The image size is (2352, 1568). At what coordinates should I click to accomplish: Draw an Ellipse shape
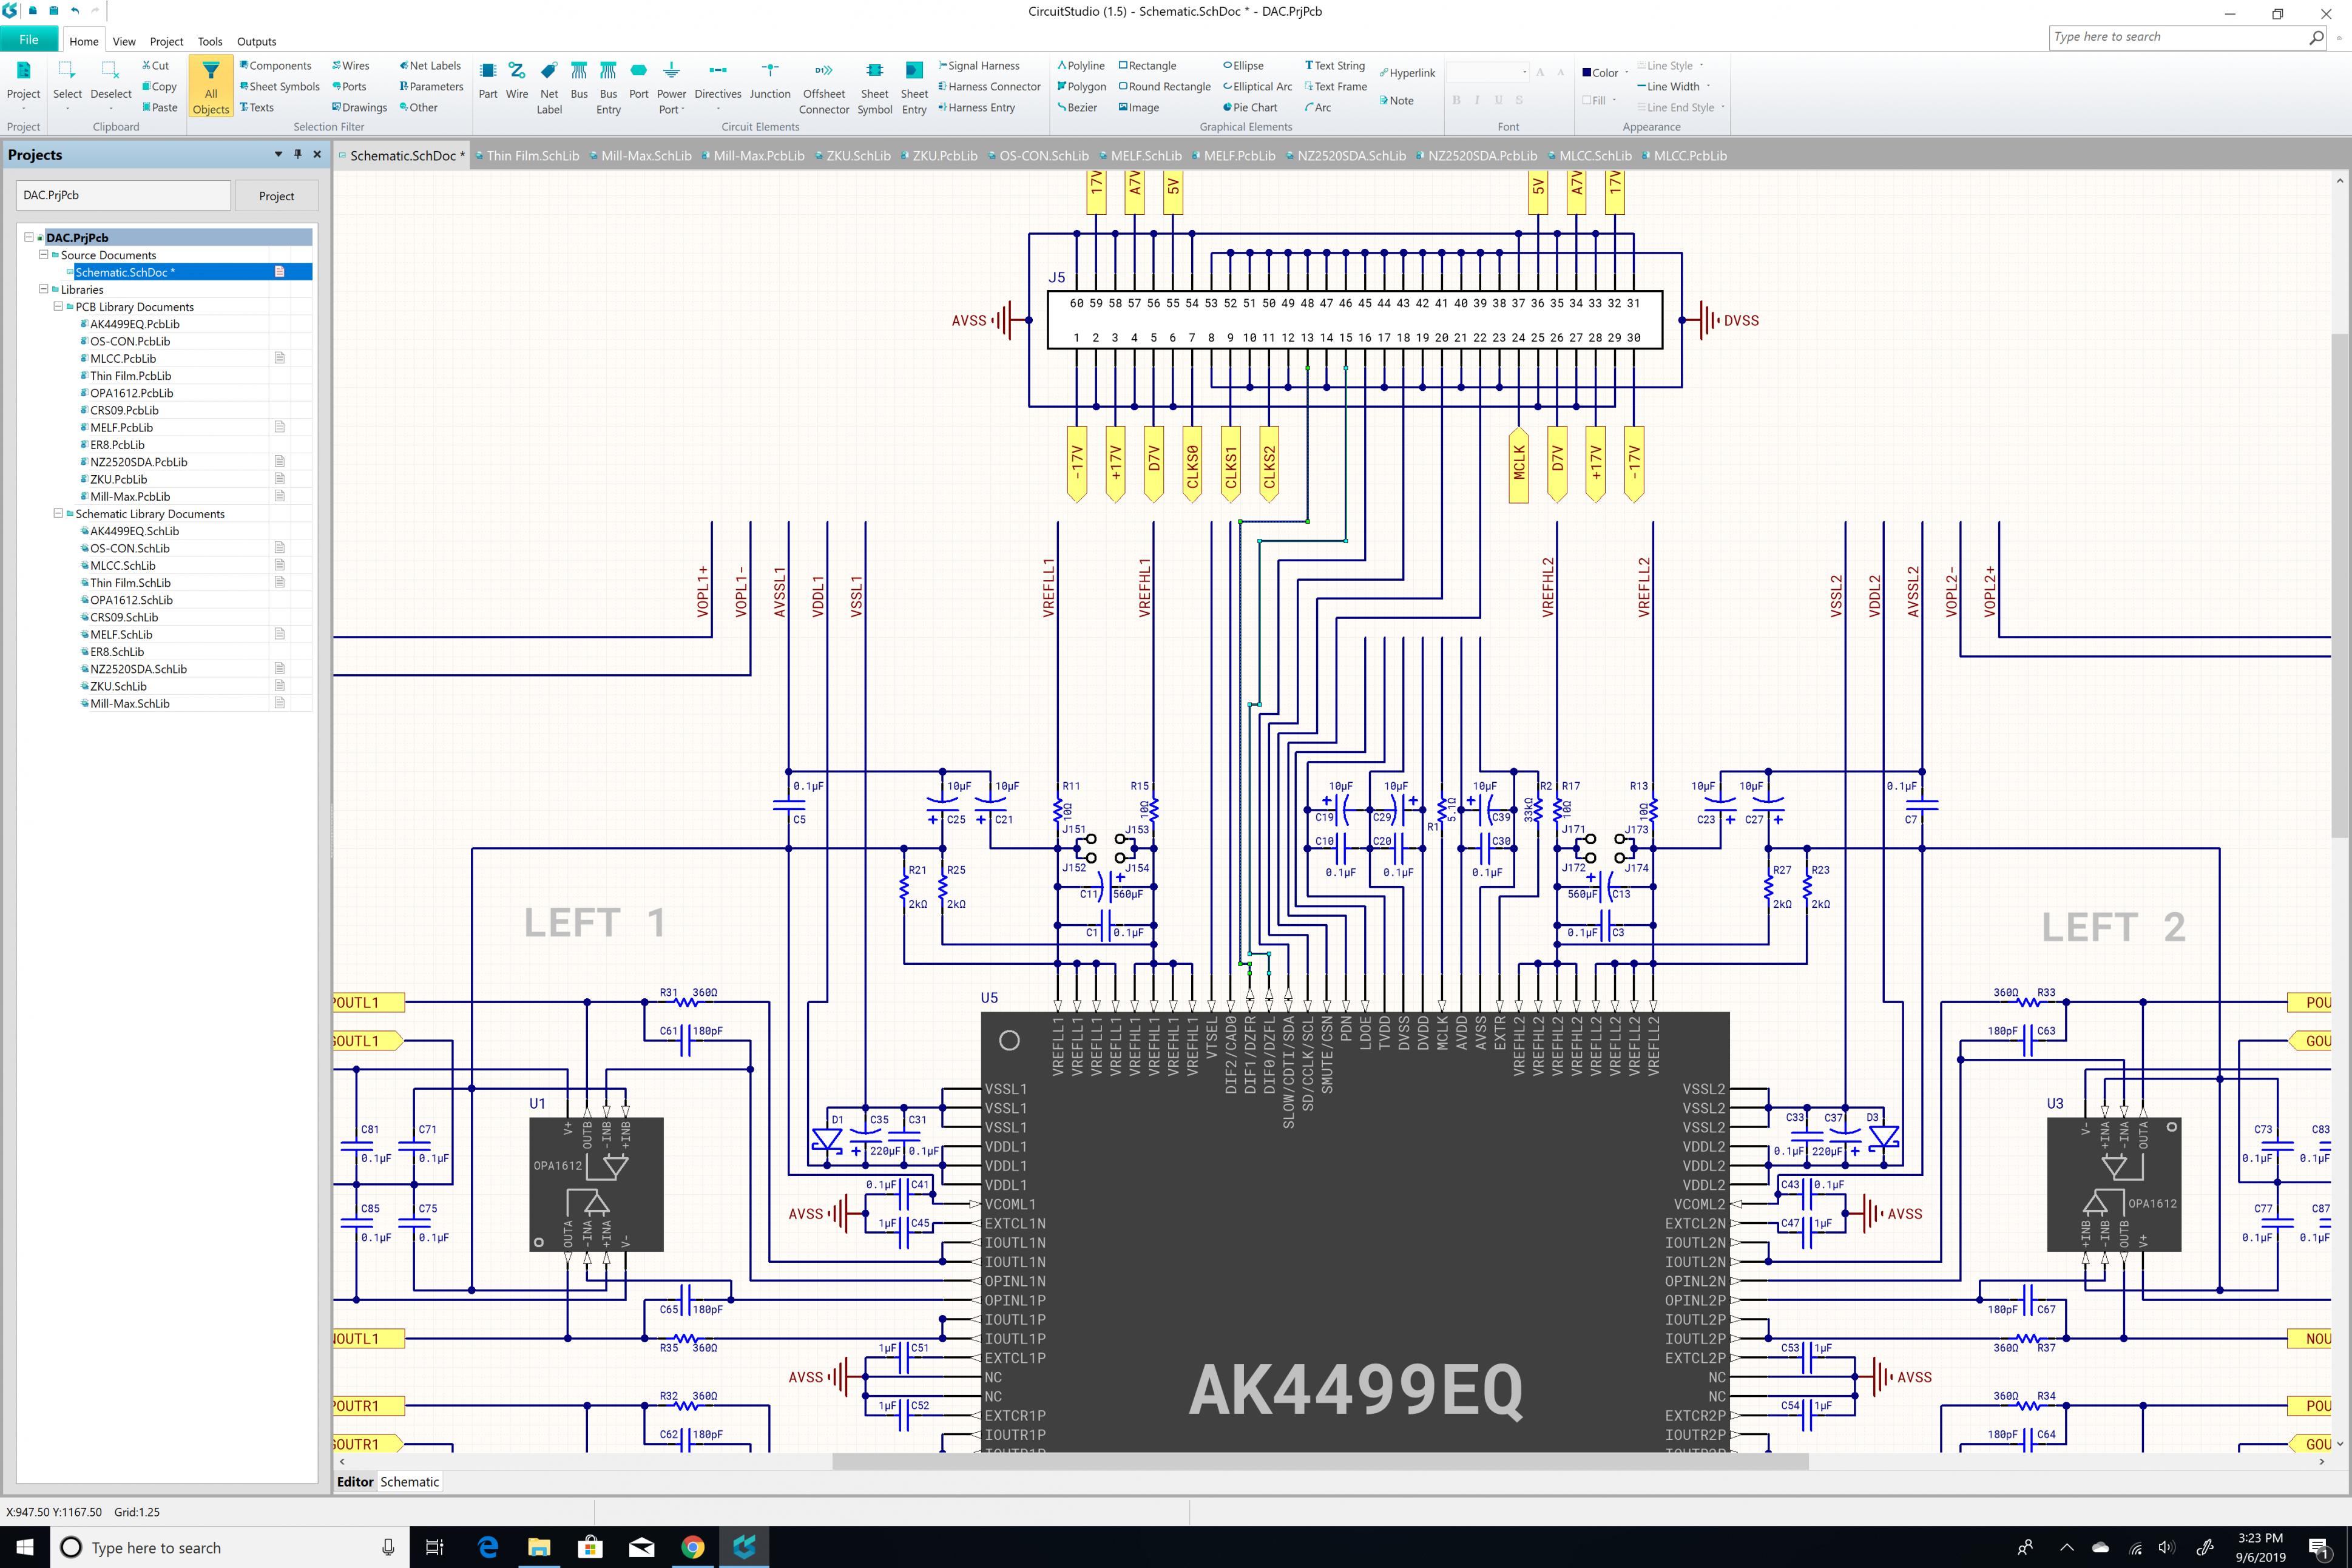pos(1243,66)
